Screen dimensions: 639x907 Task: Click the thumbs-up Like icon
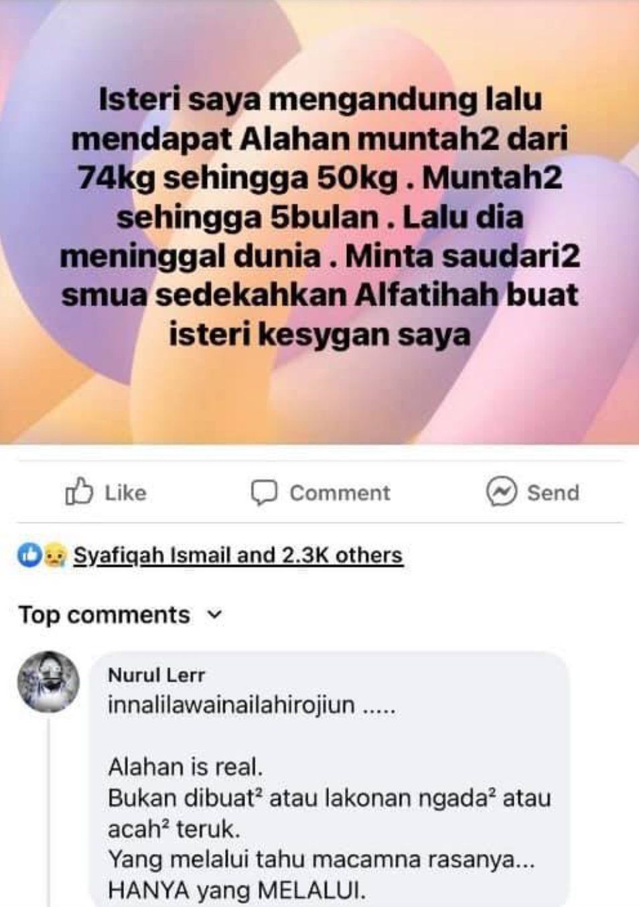pos(79,492)
